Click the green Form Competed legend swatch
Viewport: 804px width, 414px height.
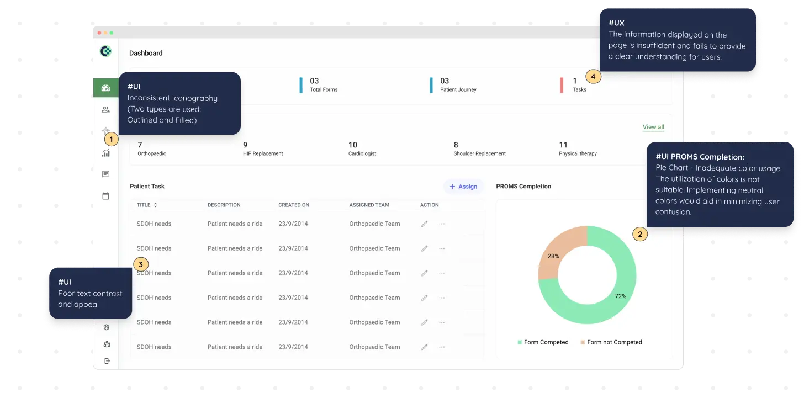pos(518,342)
